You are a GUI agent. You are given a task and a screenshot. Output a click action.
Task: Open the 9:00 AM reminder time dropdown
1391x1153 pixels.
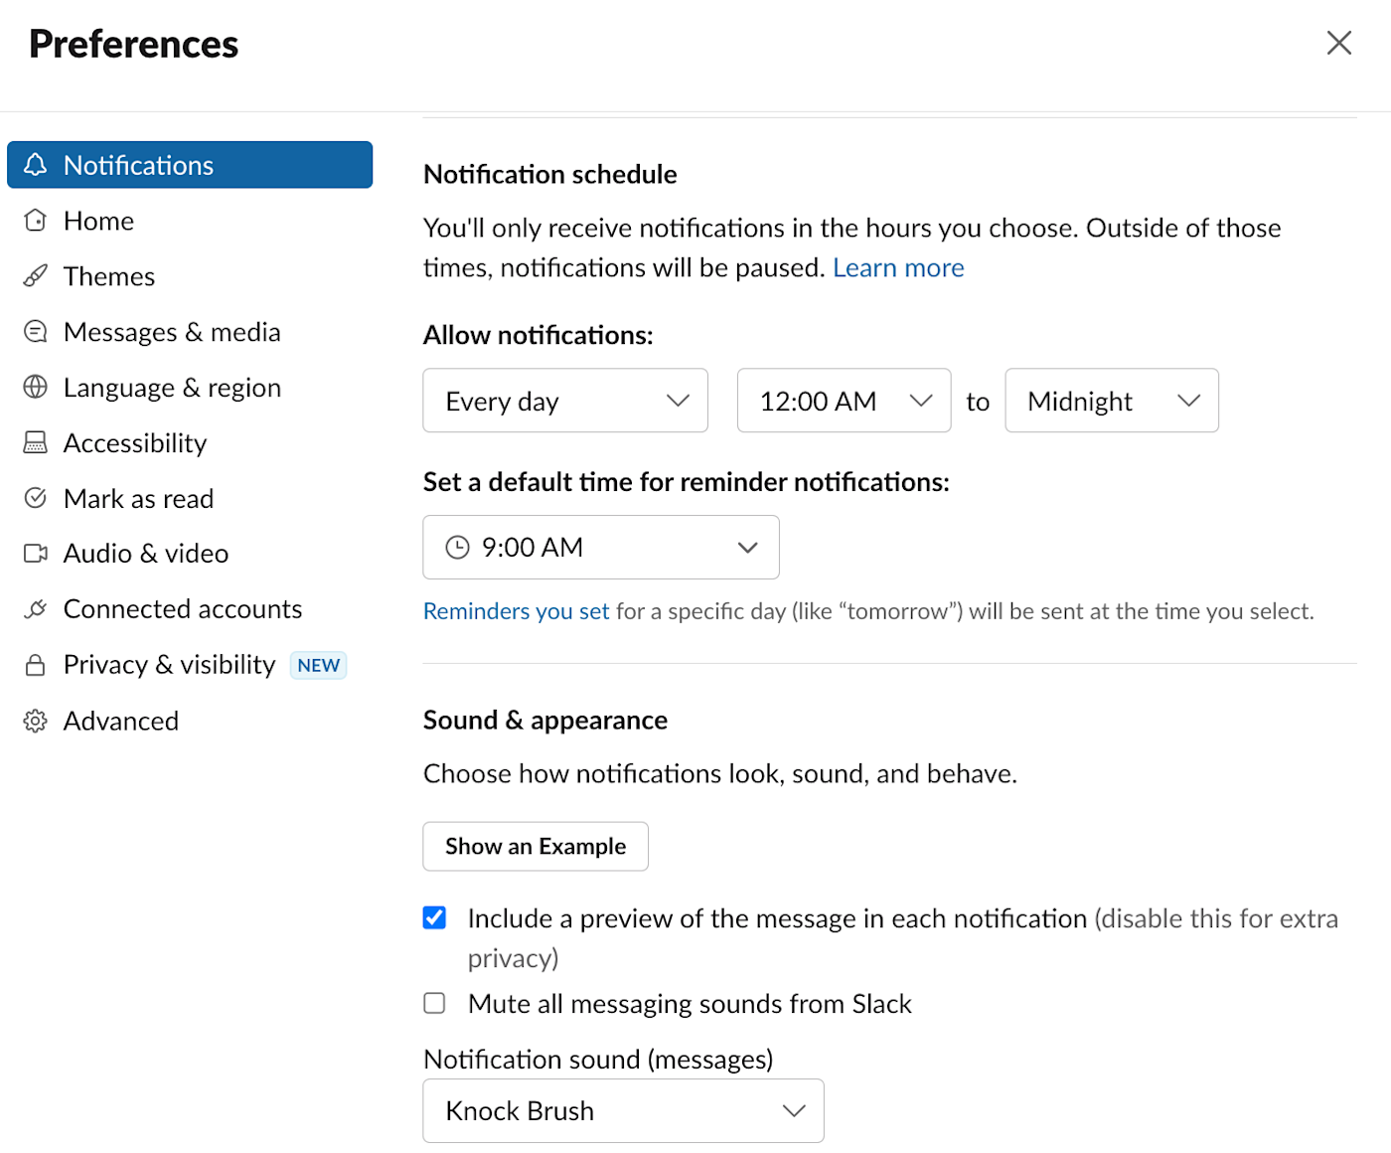(x=600, y=548)
